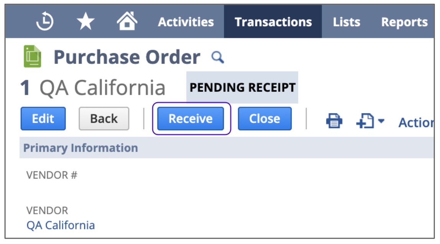Open the Activities menu
This screenshot has width=440, height=244.
pyautogui.click(x=186, y=22)
